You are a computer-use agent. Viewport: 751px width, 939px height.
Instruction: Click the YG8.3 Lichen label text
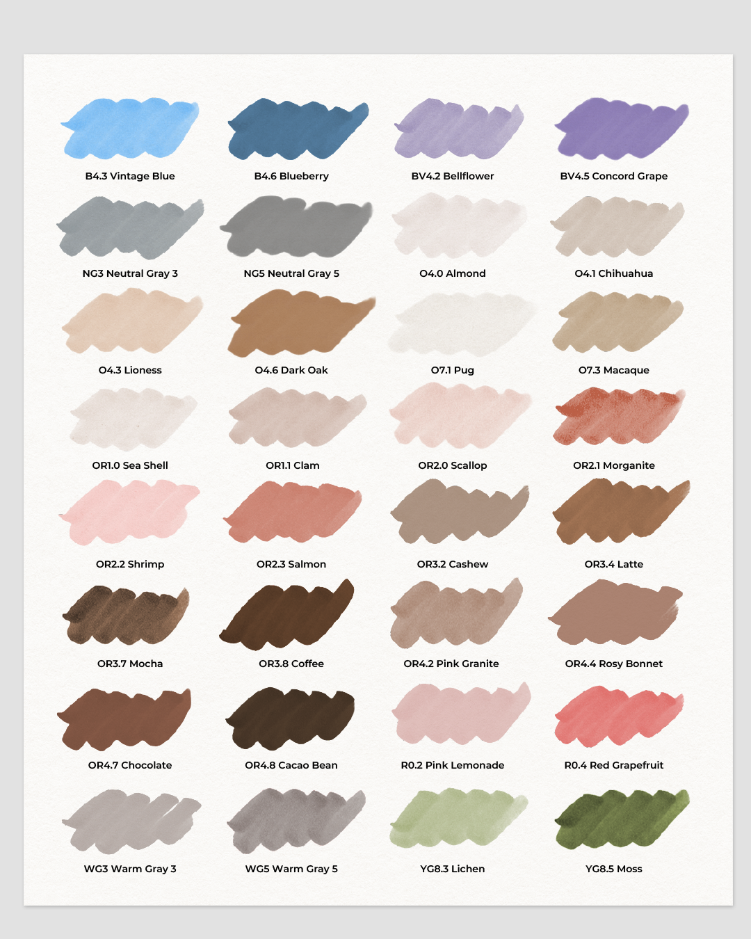pyautogui.click(x=453, y=869)
